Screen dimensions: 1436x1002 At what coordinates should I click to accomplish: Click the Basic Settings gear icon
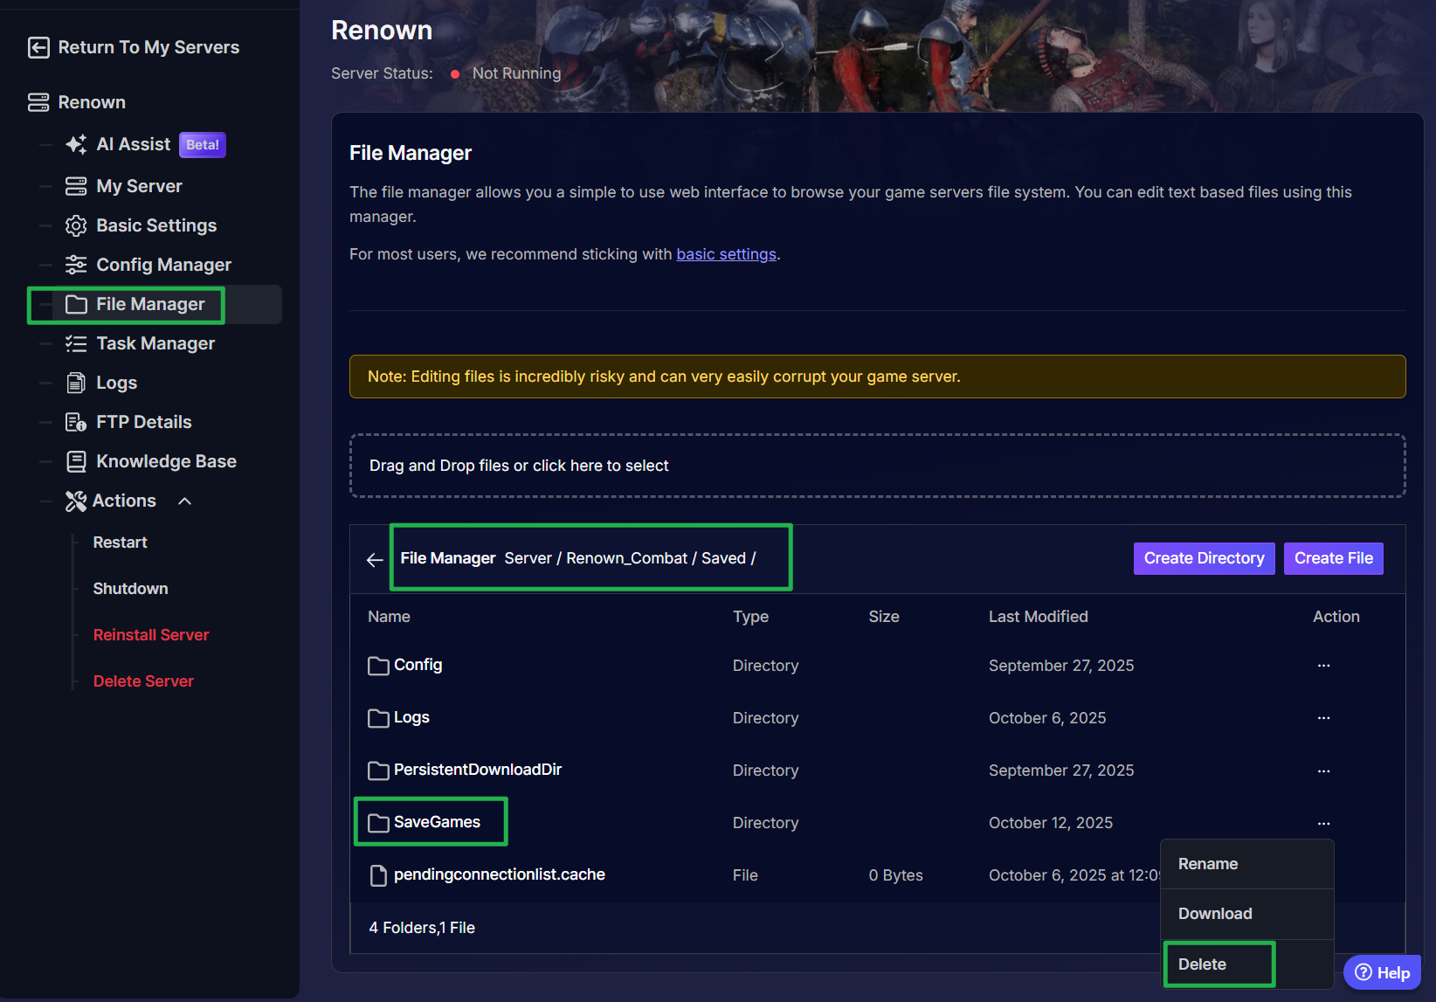point(76,225)
